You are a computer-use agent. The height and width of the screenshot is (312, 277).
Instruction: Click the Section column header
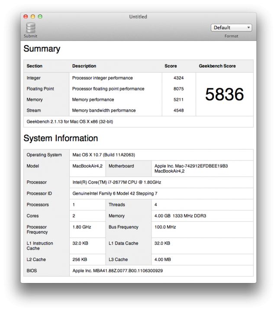[35, 66]
